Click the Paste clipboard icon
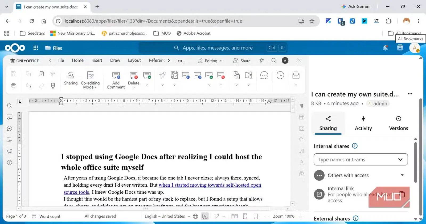This screenshot has height=224, width=426. point(42,74)
